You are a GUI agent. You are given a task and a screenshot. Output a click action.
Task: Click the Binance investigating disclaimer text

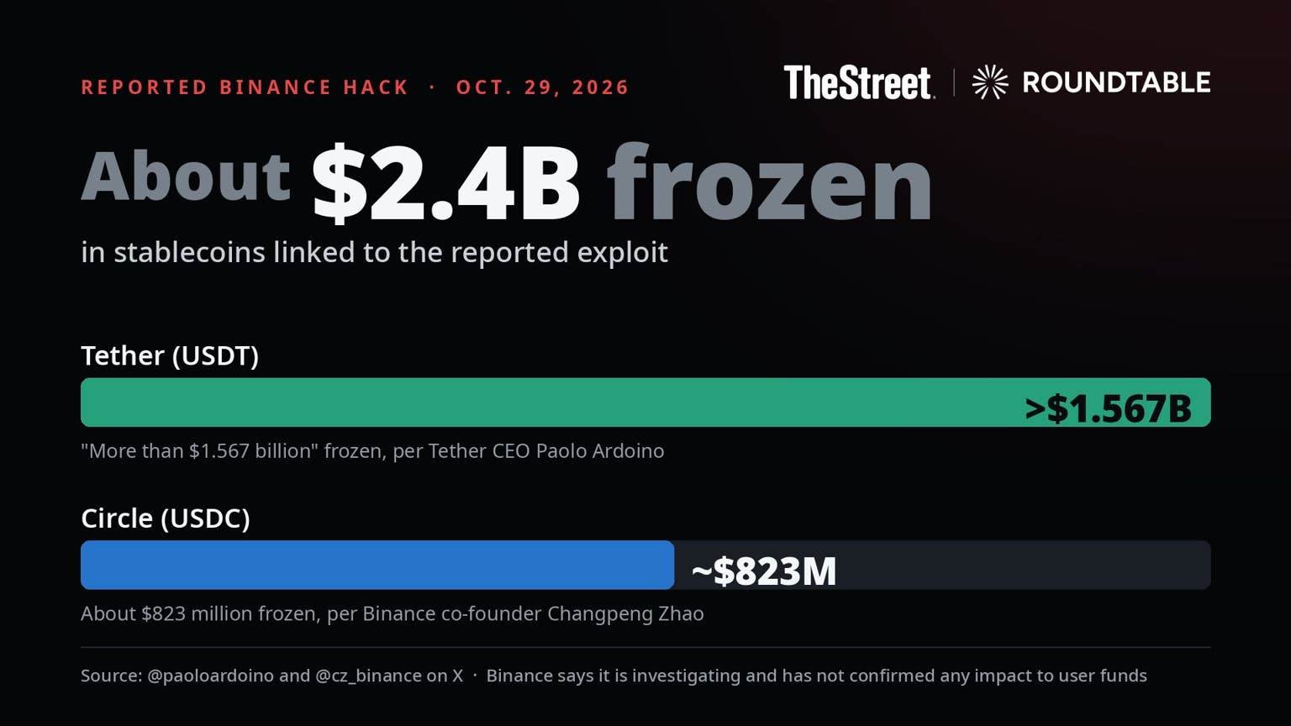[816, 676]
